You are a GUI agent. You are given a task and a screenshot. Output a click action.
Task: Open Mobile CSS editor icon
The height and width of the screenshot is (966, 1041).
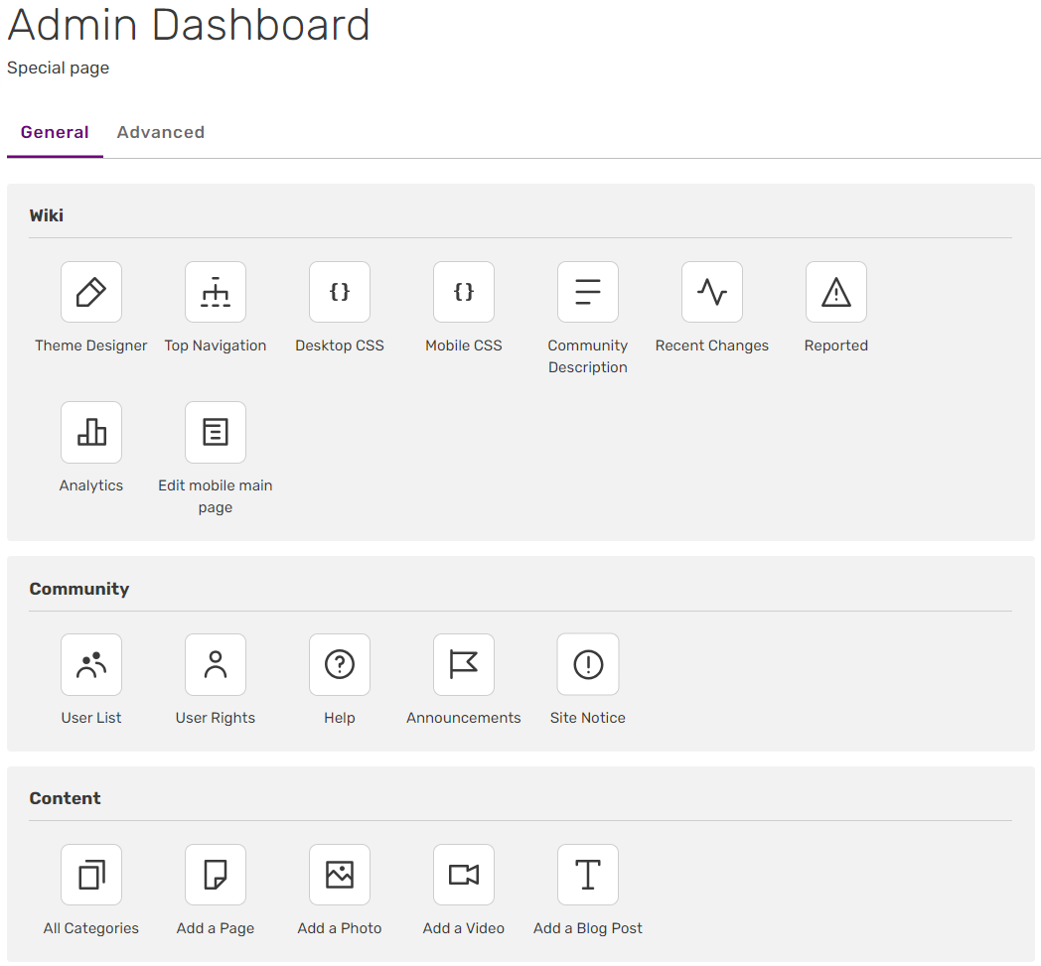[x=464, y=292]
